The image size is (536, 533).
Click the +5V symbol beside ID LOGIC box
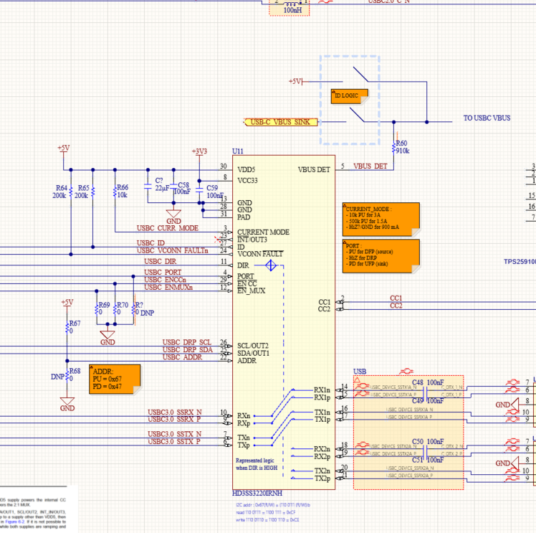tap(296, 82)
